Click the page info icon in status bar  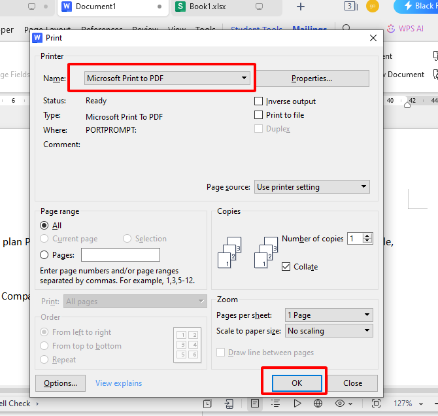(207, 404)
